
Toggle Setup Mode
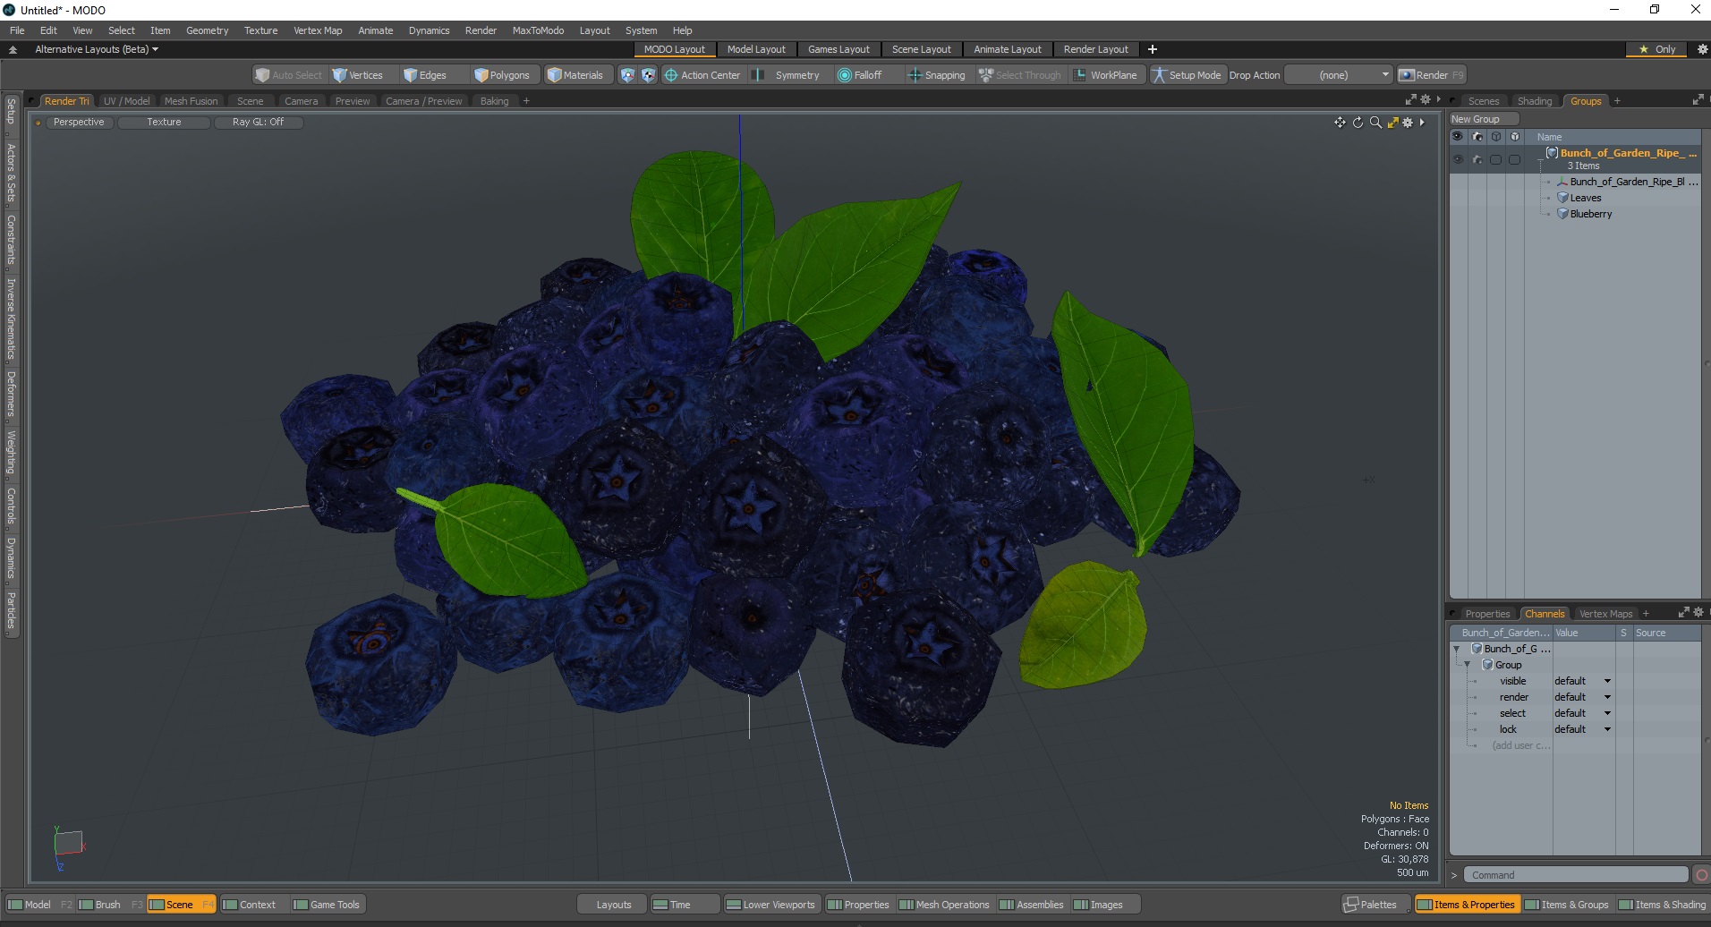[x=1187, y=75]
